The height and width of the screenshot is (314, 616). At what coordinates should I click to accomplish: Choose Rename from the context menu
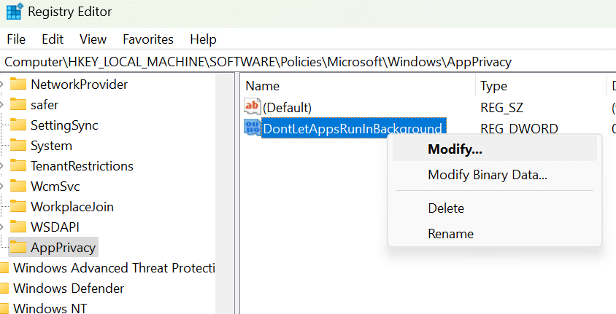(x=495, y=234)
